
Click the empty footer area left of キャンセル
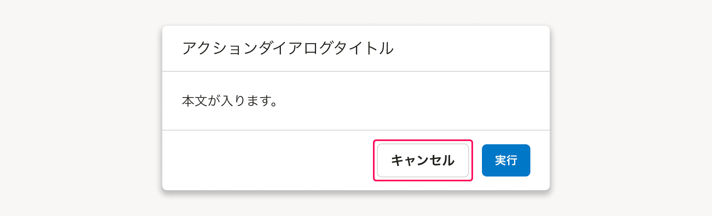266,160
